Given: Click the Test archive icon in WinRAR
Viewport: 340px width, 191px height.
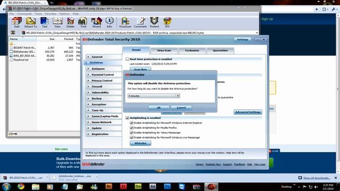Looking at the screenshot, I should [x=45, y=22].
